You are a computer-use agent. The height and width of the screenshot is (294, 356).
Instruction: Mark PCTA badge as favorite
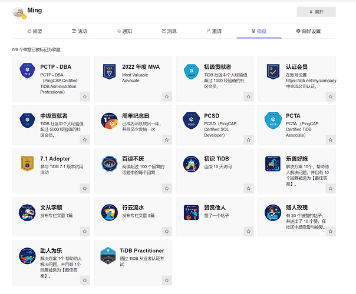[x=330, y=139]
